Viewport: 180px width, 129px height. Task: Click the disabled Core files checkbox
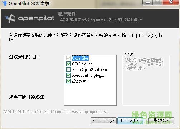tap(68, 58)
